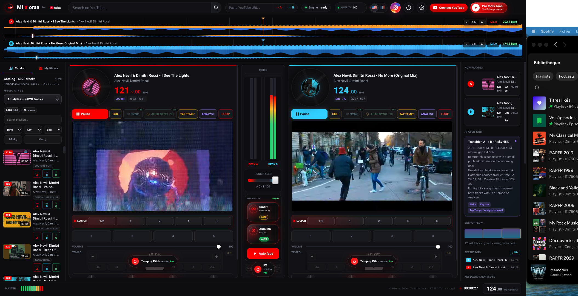The width and height of the screenshot is (578, 296).
Task: Zoom in deck A waveform plus button
Action: [482, 22]
